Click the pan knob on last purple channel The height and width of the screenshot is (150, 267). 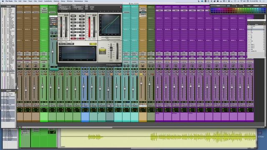coord(249,66)
